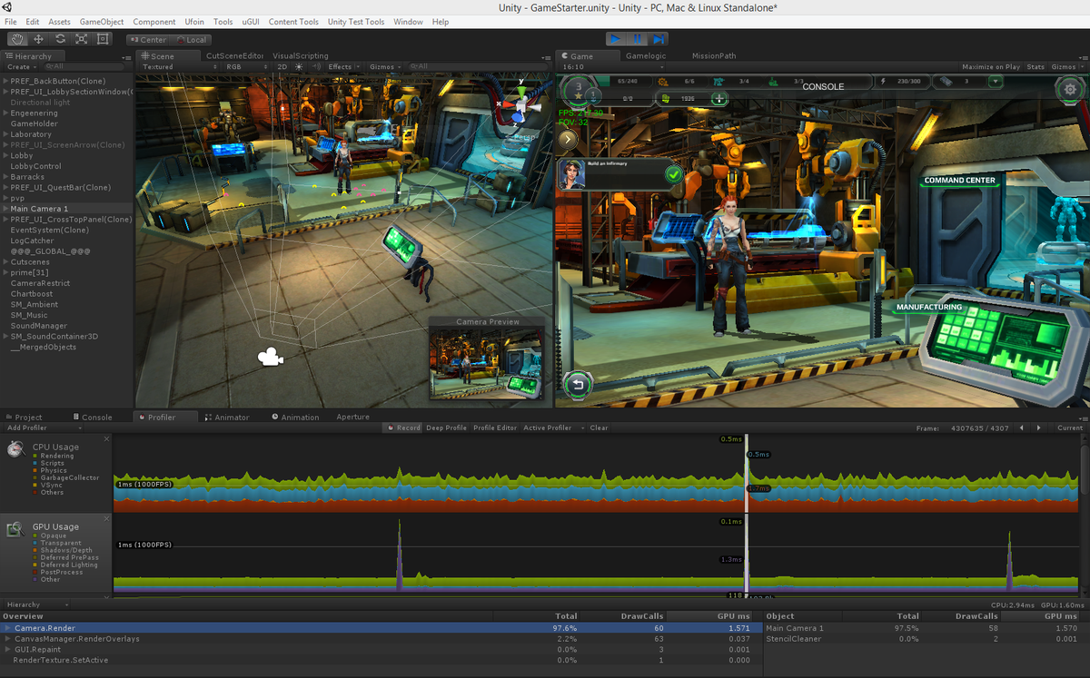Select the Rotate transform tool
The image size is (1090, 678).
(x=60, y=39)
